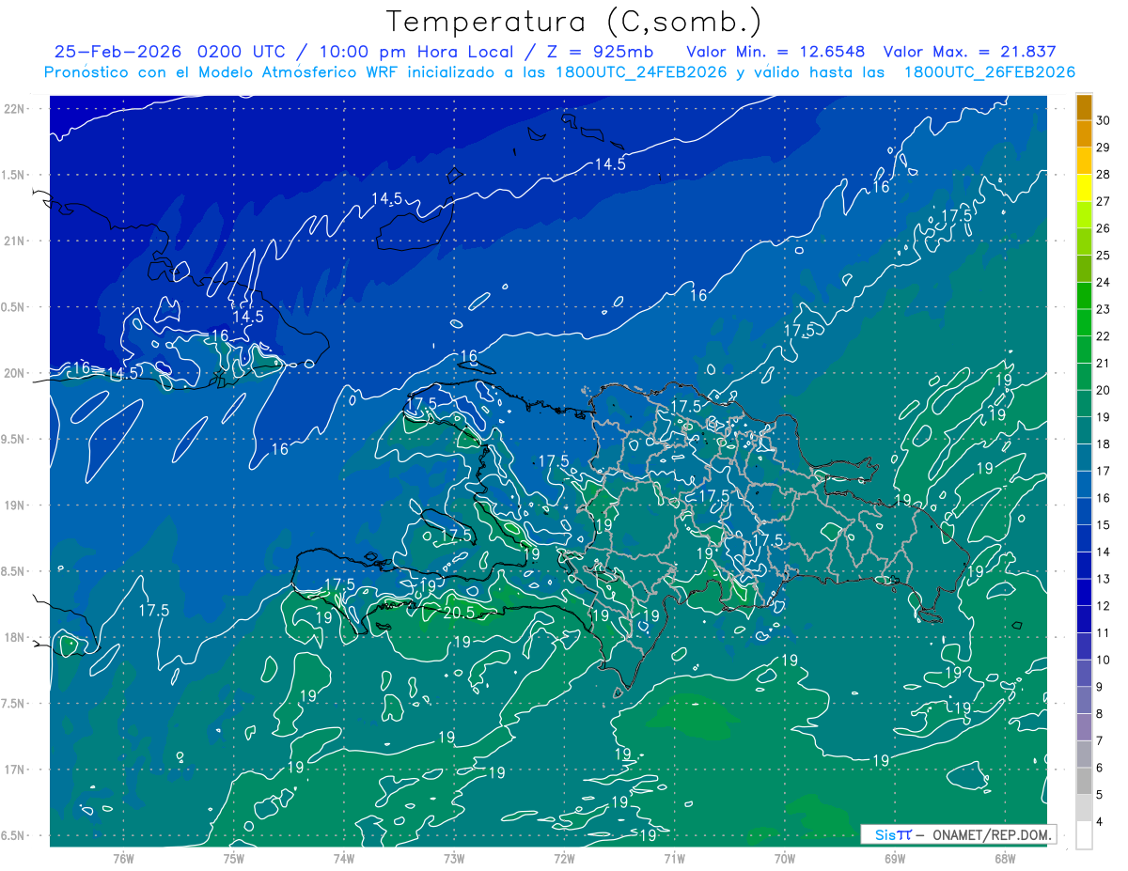Screen dimensions: 1128x871
Task: Click the '72W' longitude axis label
Action: coord(564,859)
